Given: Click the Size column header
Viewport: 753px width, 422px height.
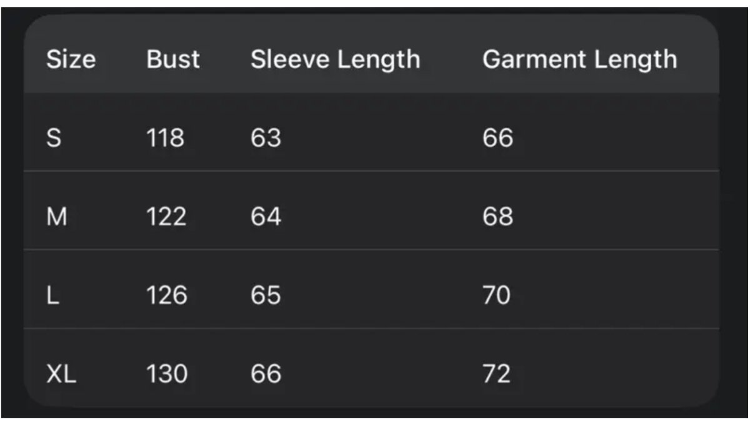Looking at the screenshot, I should [71, 60].
